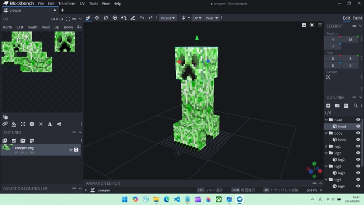Viewport: 364px width, 205px height.
Task: Select the Pivot tool
Action: click(115, 18)
